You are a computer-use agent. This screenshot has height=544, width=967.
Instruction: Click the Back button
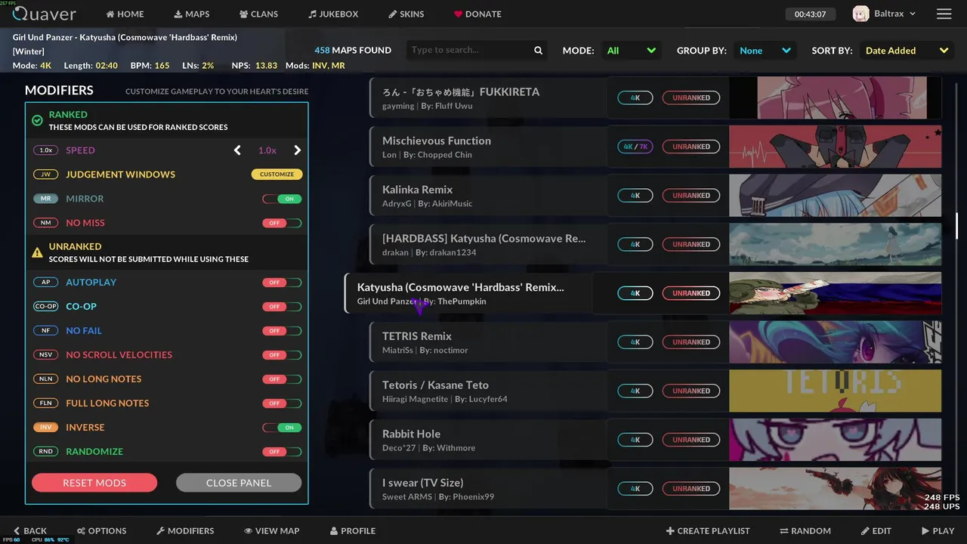coord(30,531)
